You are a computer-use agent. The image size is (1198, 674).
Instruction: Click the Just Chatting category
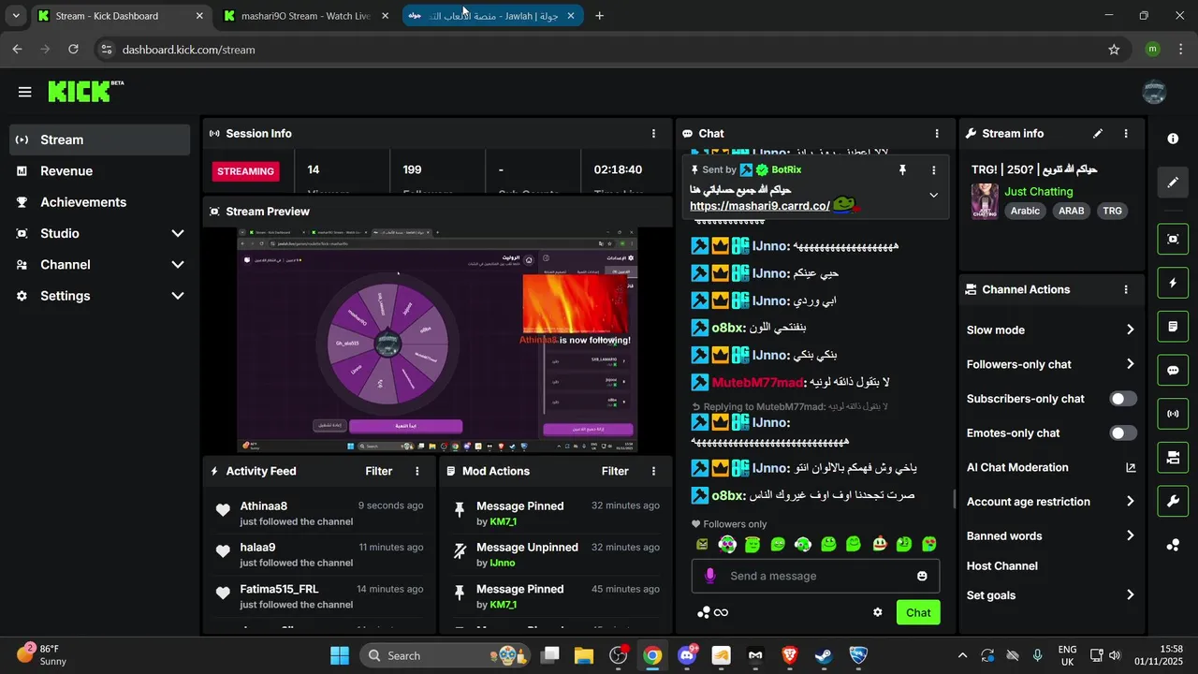(1039, 191)
